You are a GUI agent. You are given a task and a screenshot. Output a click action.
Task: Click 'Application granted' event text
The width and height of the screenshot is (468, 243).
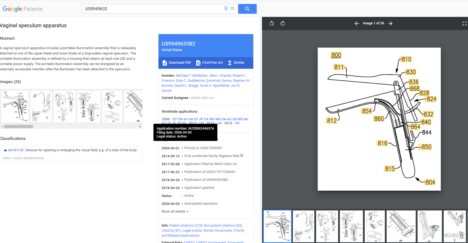click(x=199, y=188)
